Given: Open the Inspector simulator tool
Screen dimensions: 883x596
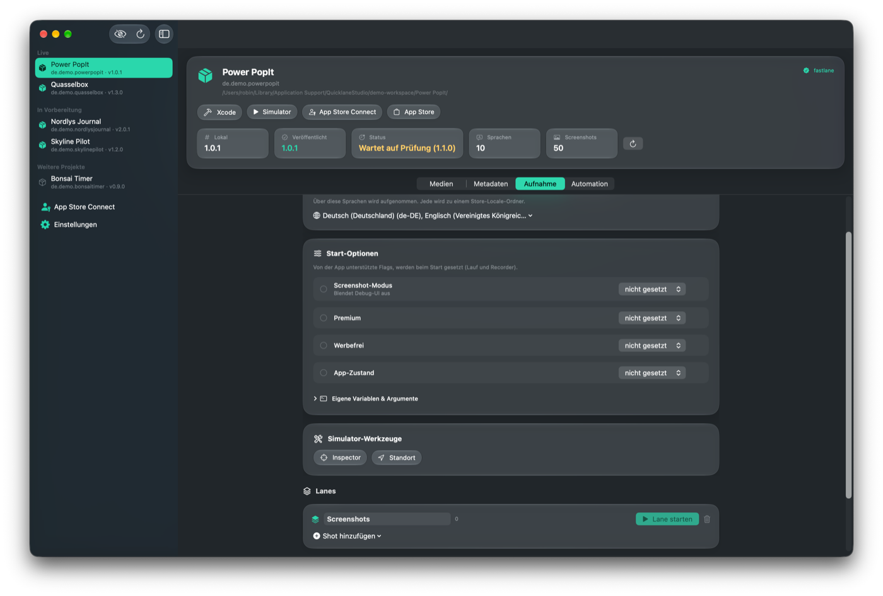Looking at the screenshot, I should pyautogui.click(x=341, y=458).
